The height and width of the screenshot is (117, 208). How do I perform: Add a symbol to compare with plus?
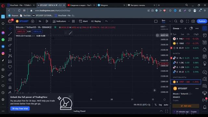pyautogui.click(x=32, y=21)
